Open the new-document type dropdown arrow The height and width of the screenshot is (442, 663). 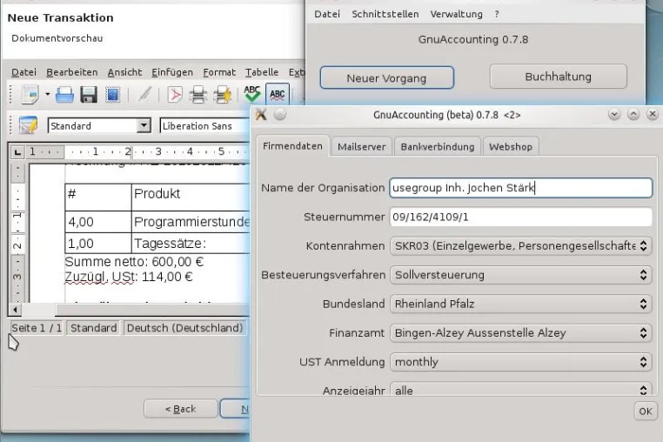click(x=47, y=94)
